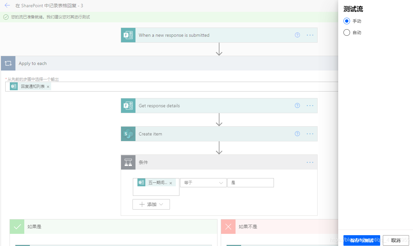
Task: Open ellipsis menu of Get response details
Action: tap(310, 106)
